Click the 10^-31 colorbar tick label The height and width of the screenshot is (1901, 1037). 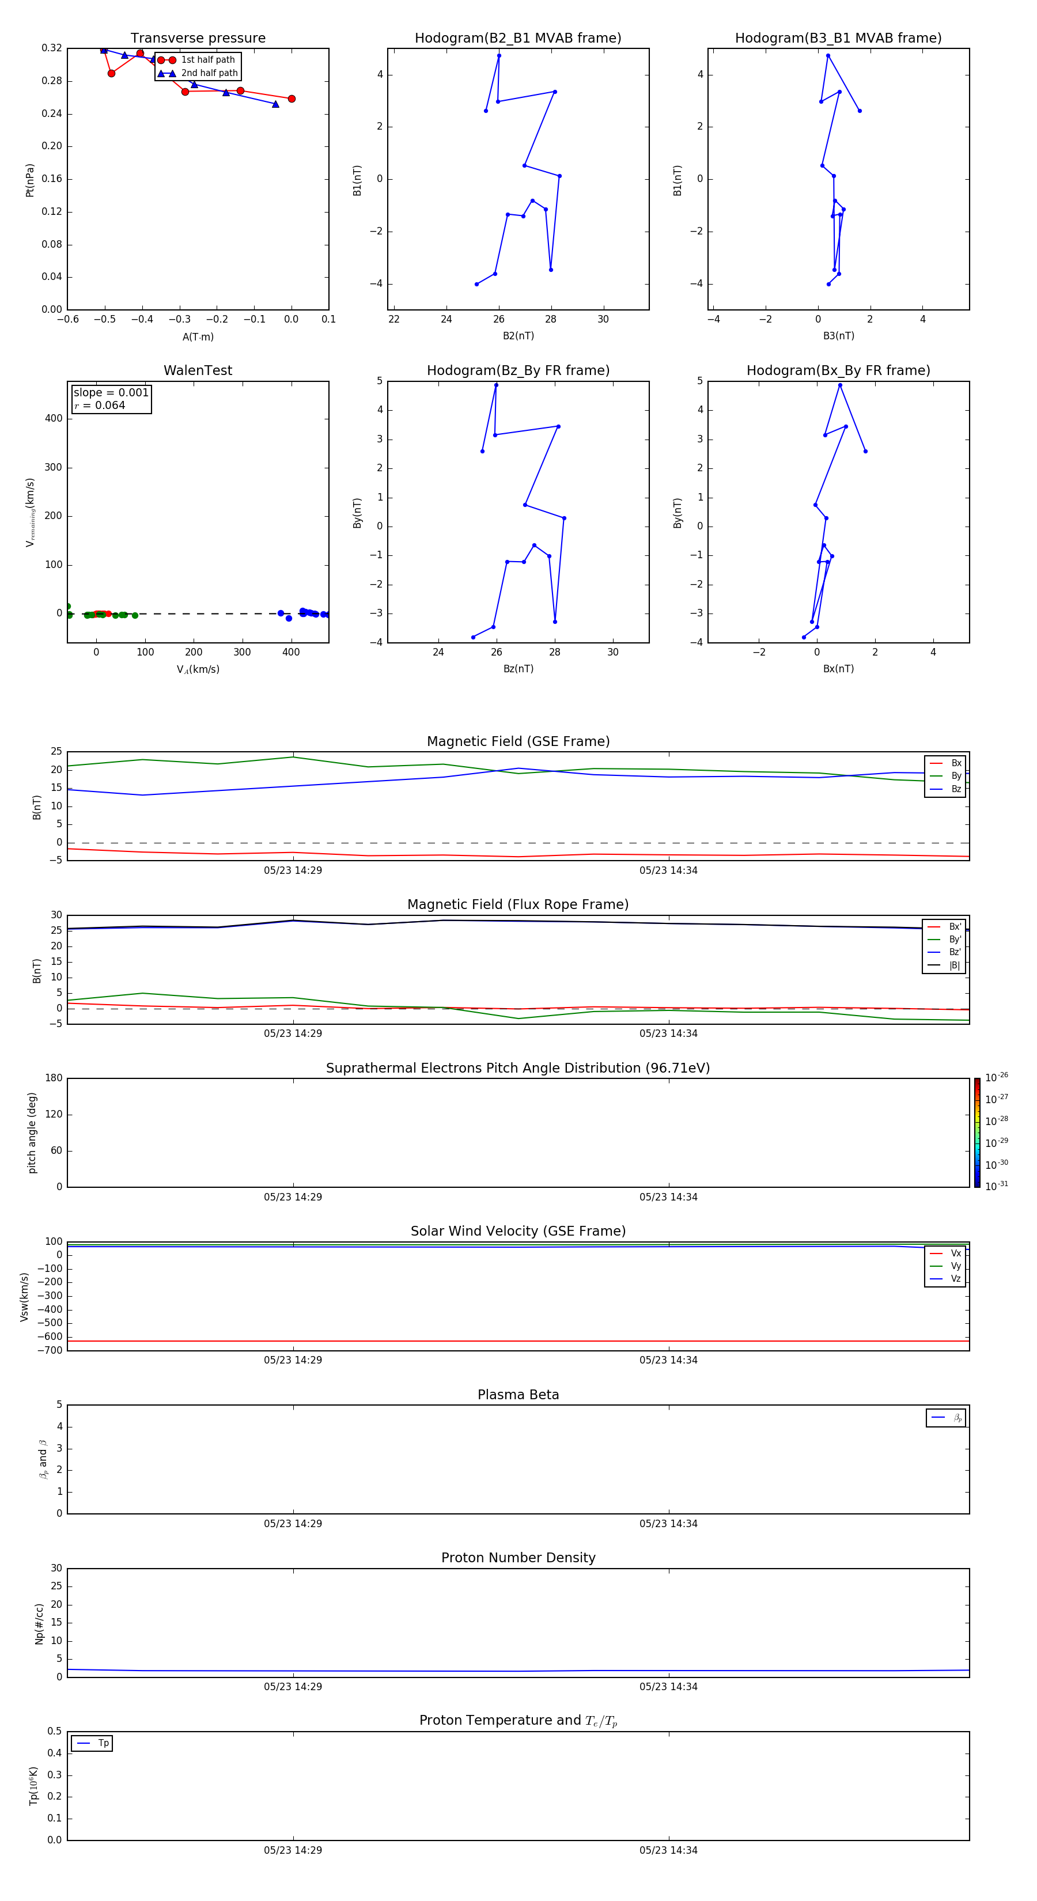(x=997, y=1186)
